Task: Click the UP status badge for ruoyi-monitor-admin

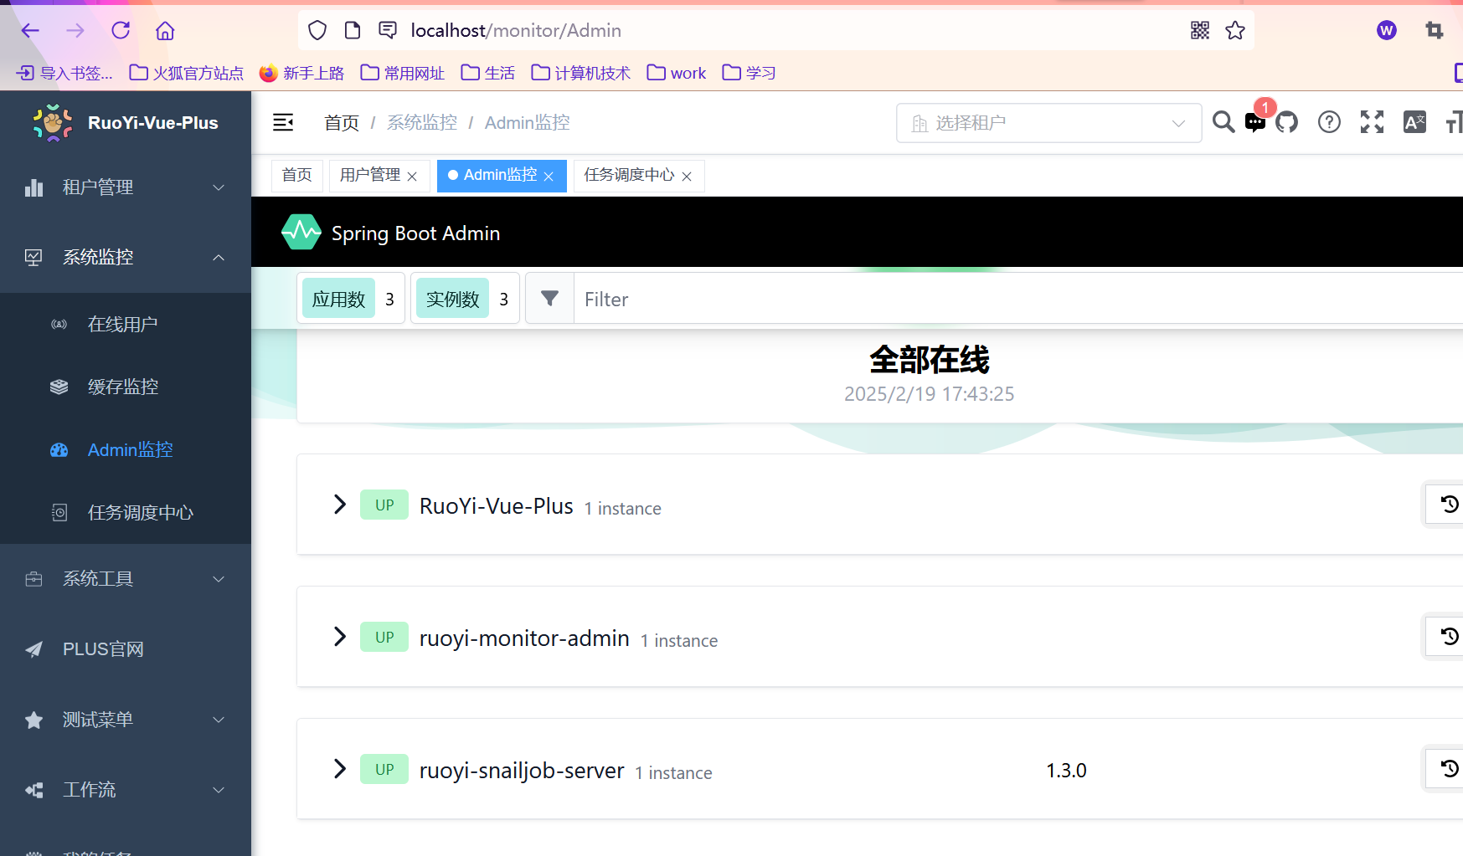Action: [x=384, y=637]
